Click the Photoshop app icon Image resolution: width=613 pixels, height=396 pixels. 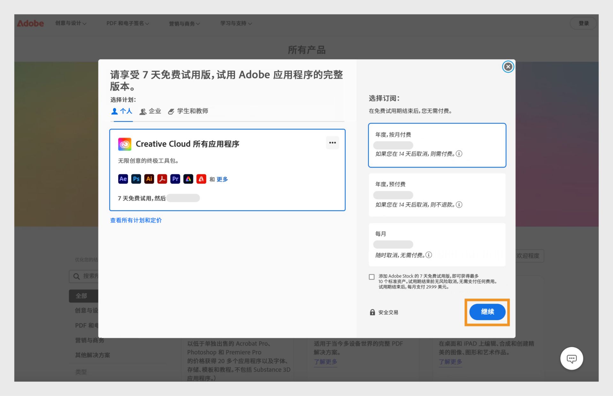point(136,179)
